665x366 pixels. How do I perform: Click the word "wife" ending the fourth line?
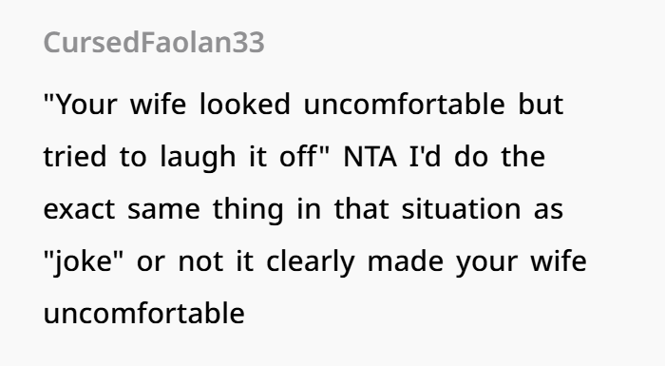(x=559, y=261)
